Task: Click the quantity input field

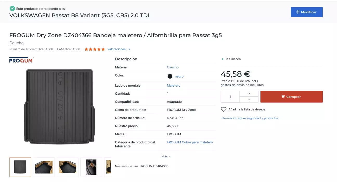Action: (230, 97)
